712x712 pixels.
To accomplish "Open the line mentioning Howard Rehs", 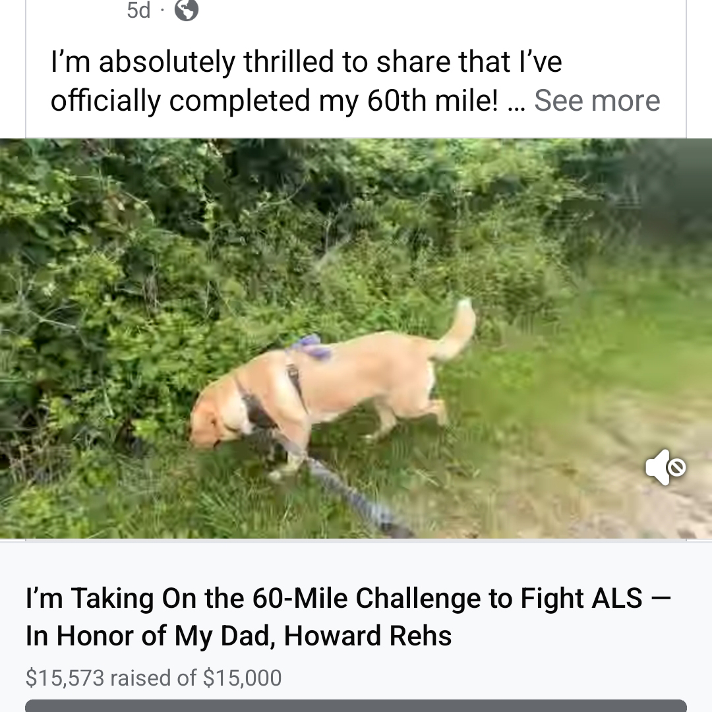I will 239,636.
